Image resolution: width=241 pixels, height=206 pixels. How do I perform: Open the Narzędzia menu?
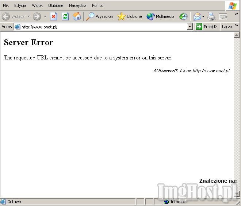pos(78,5)
